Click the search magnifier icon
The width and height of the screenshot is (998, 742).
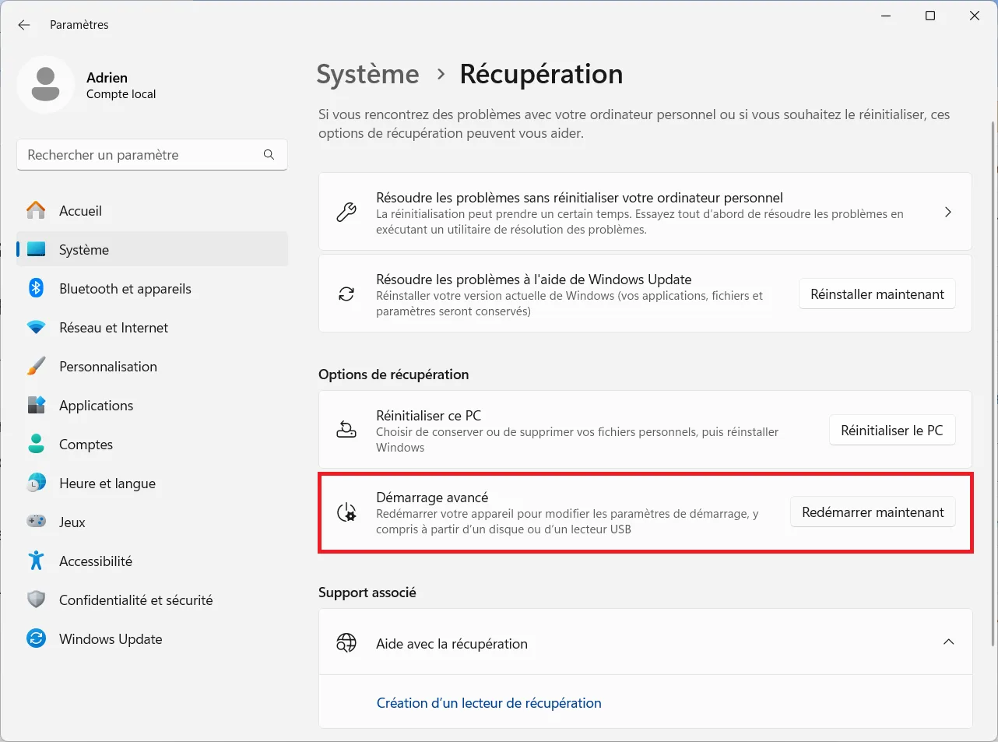click(x=269, y=155)
